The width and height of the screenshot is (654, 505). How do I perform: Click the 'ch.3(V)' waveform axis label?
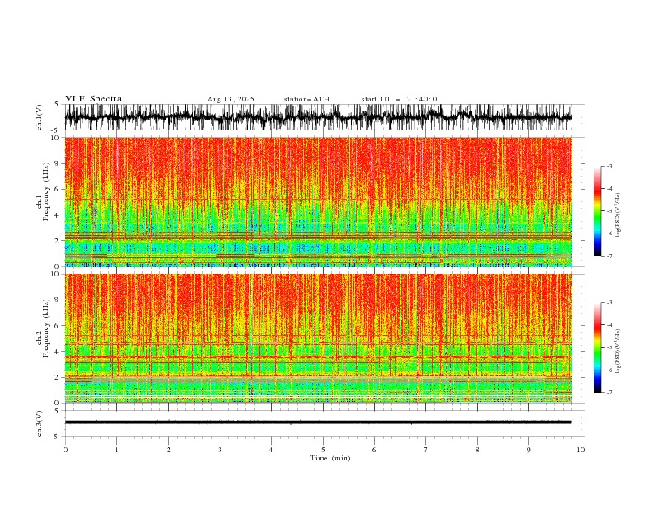coord(40,423)
